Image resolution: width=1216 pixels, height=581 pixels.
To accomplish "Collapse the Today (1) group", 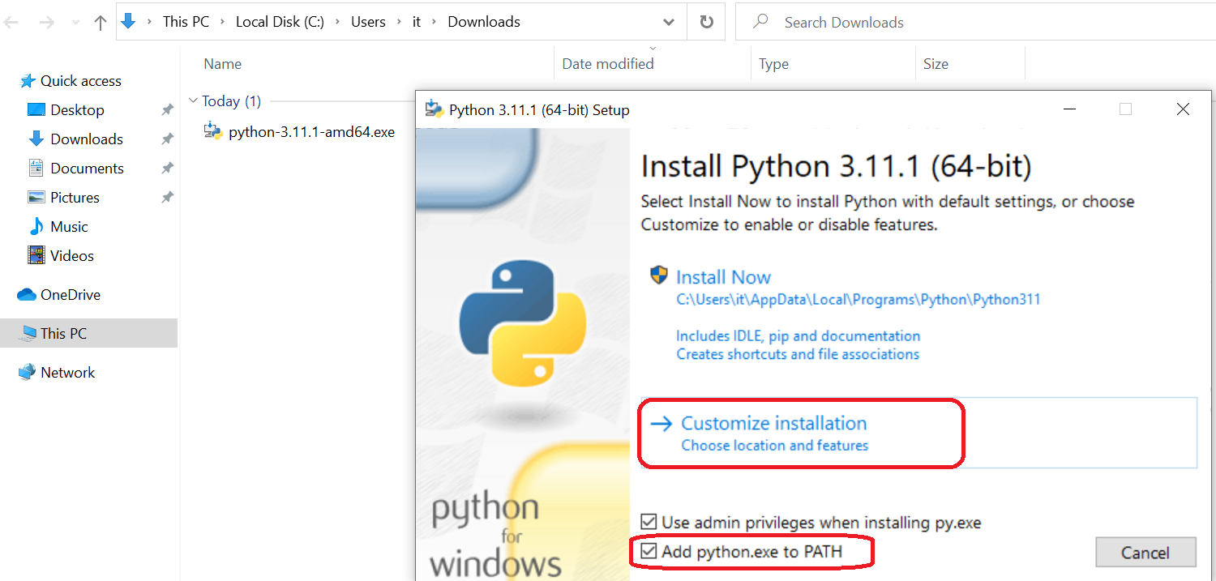I will [193, 100].
